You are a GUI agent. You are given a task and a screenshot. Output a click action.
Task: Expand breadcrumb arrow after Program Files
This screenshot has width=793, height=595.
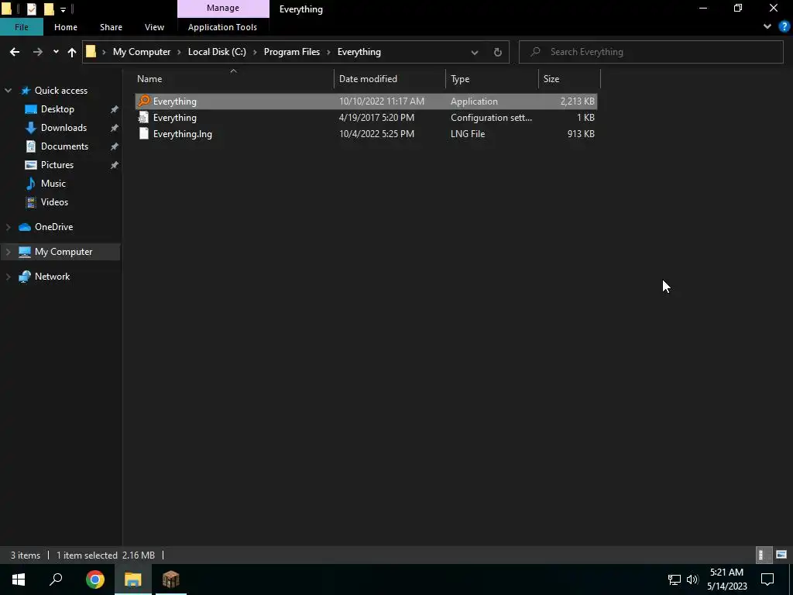coord(328,52)
